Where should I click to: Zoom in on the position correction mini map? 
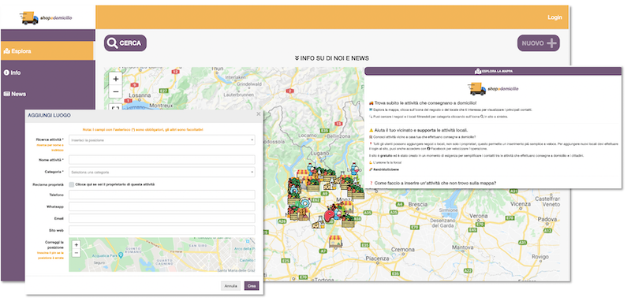coord(77,244)
